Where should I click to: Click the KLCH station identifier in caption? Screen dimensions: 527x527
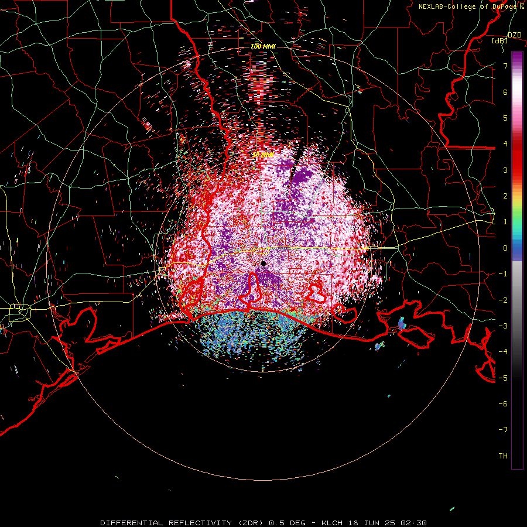[332, 523]
